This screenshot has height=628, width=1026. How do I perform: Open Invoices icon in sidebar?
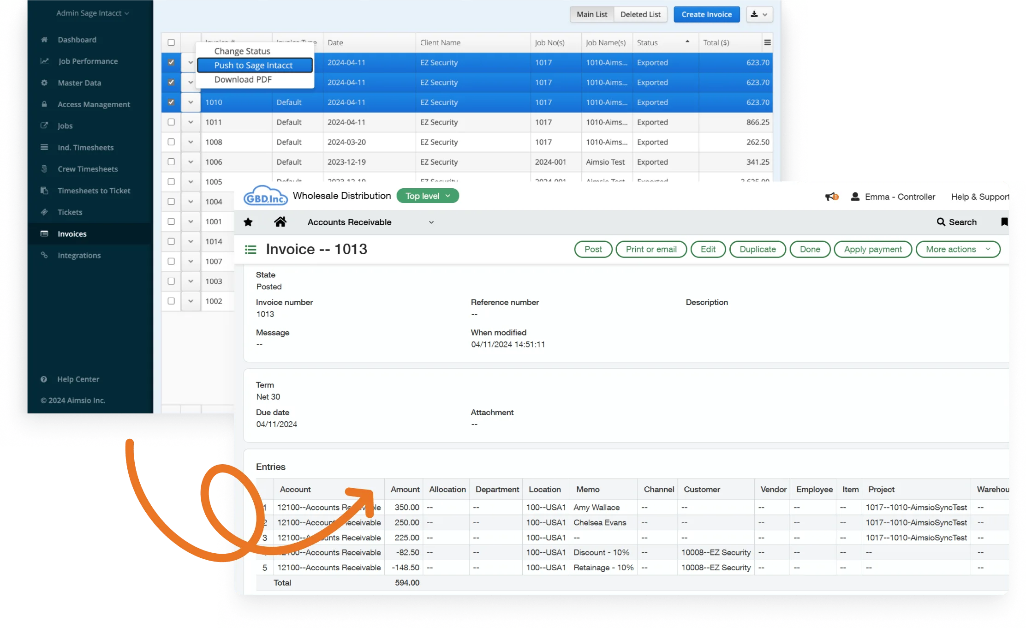[44, 234]
